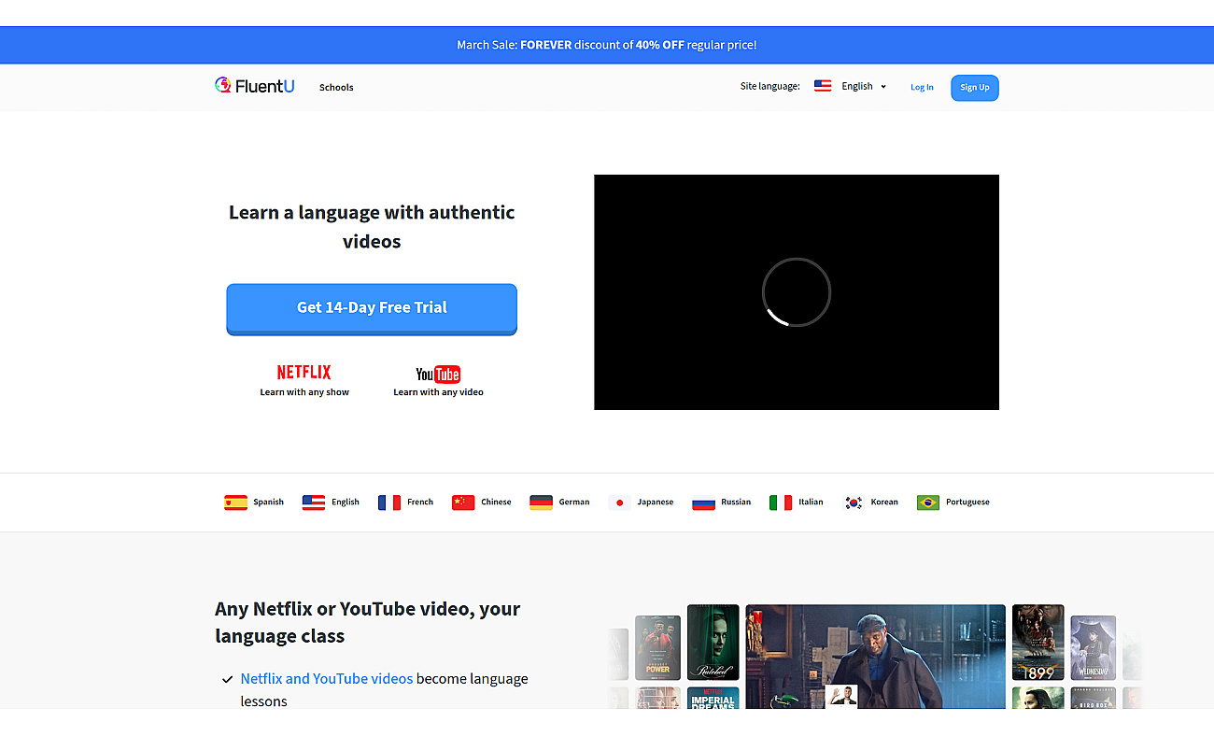Click the Project Power poster thumbnail

point(657,647)
